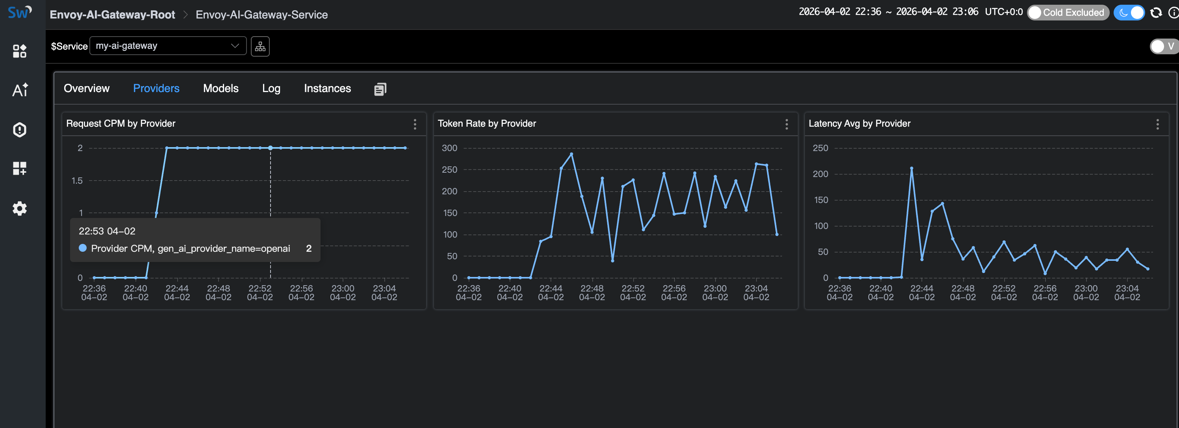This screenshot has height=428, width=1179.
Task: Click the copy tabs icon
Action: pyautogui.click(x=380, y=89)
